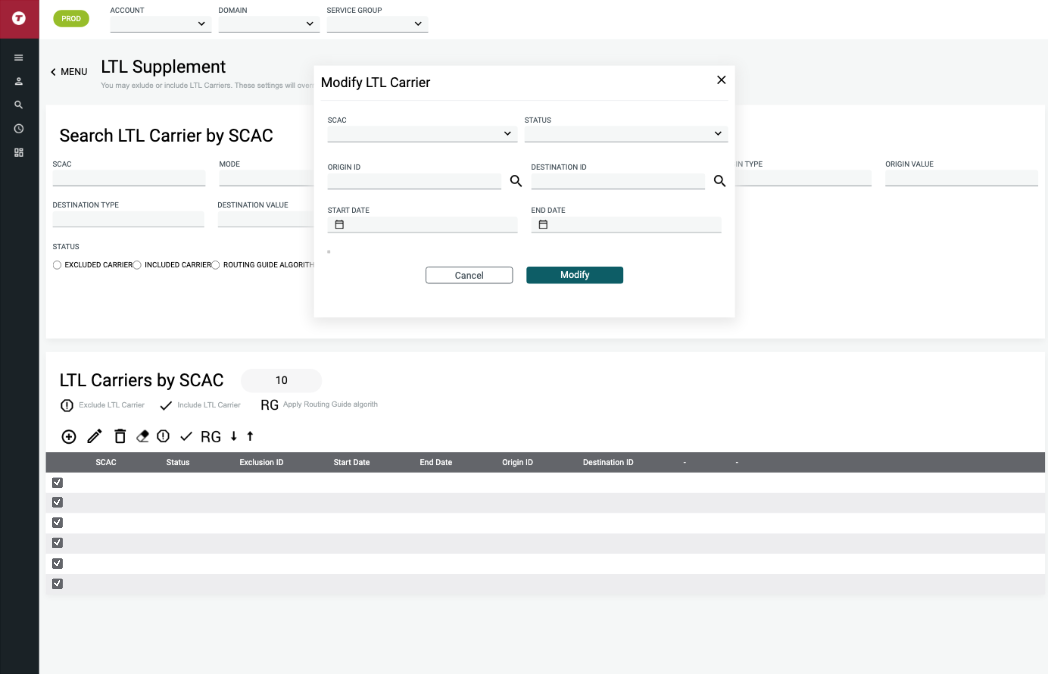Click the PROD environment badge
The width and height of the screenshot is (1048, 674).
click(71, 18)
